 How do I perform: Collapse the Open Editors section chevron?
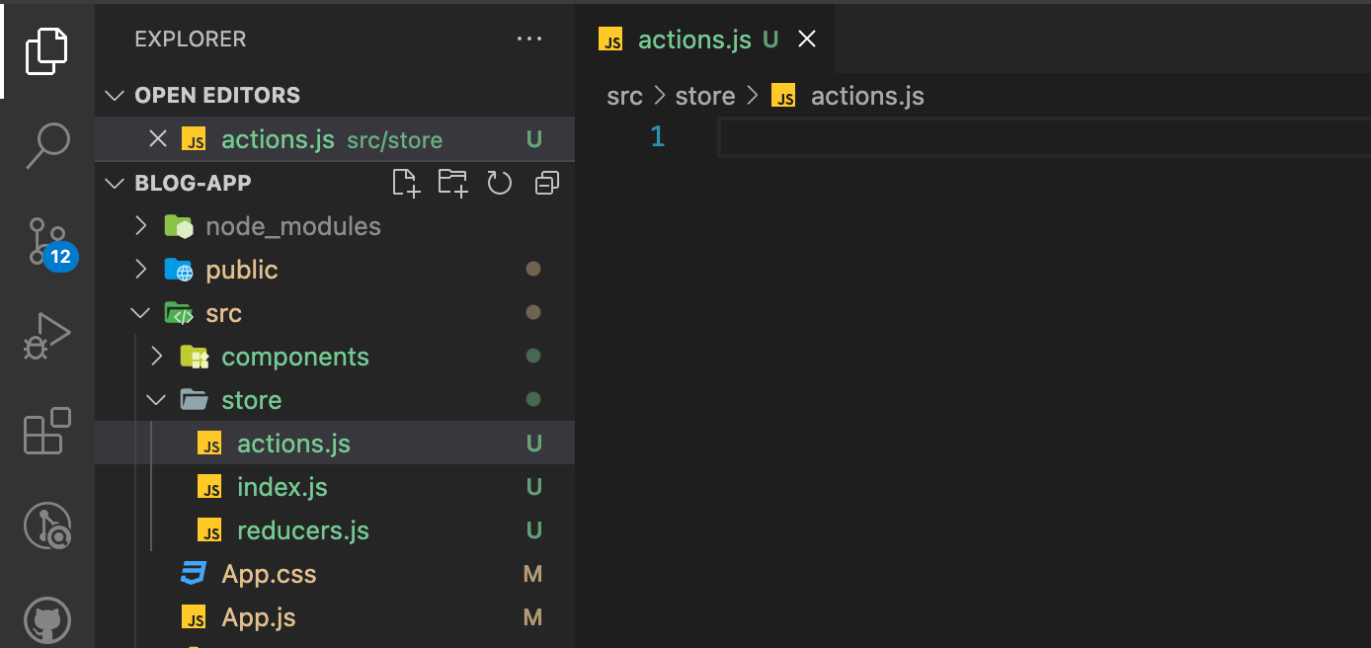[x=116, y=96]
